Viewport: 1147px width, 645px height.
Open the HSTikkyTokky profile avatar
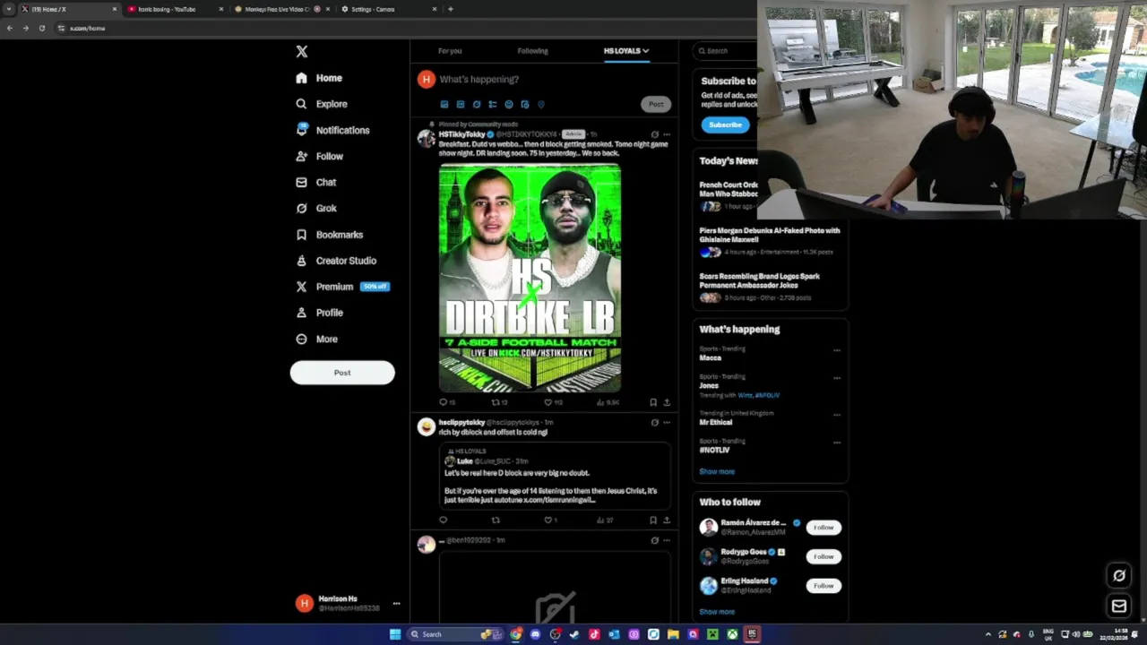click(426, 138)
